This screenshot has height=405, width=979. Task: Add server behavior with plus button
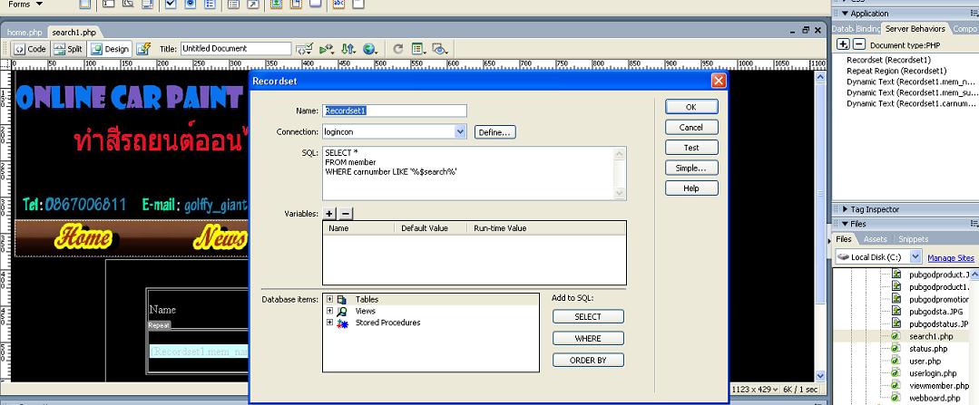coord(843,44)
